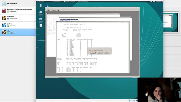Open the text document desktop icon
Image resolution: width=181 pixels, height=102 pixels.
pyautogui.click(x=41, y=26)
